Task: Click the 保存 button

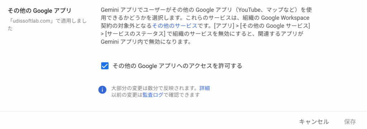Action: (x=350, y=122)
